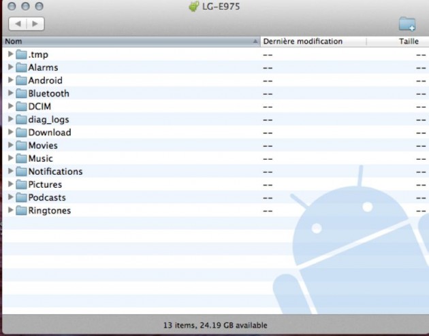Click the Alarms folder name

tap(43, 67)
